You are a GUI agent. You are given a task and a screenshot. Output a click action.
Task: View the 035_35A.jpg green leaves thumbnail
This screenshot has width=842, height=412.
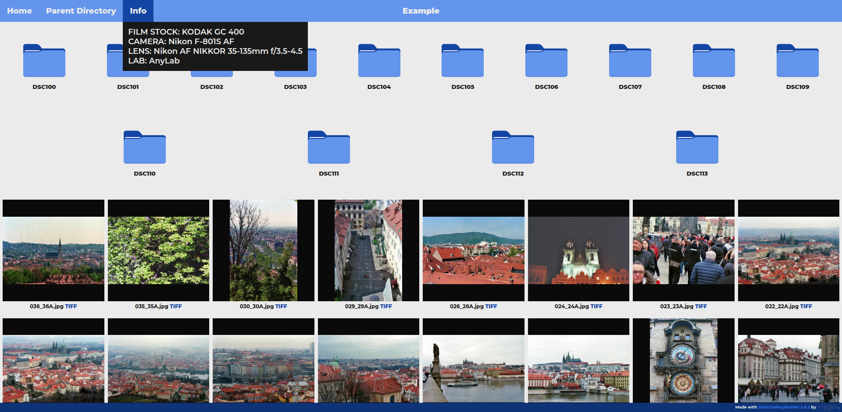click(158, 250)
